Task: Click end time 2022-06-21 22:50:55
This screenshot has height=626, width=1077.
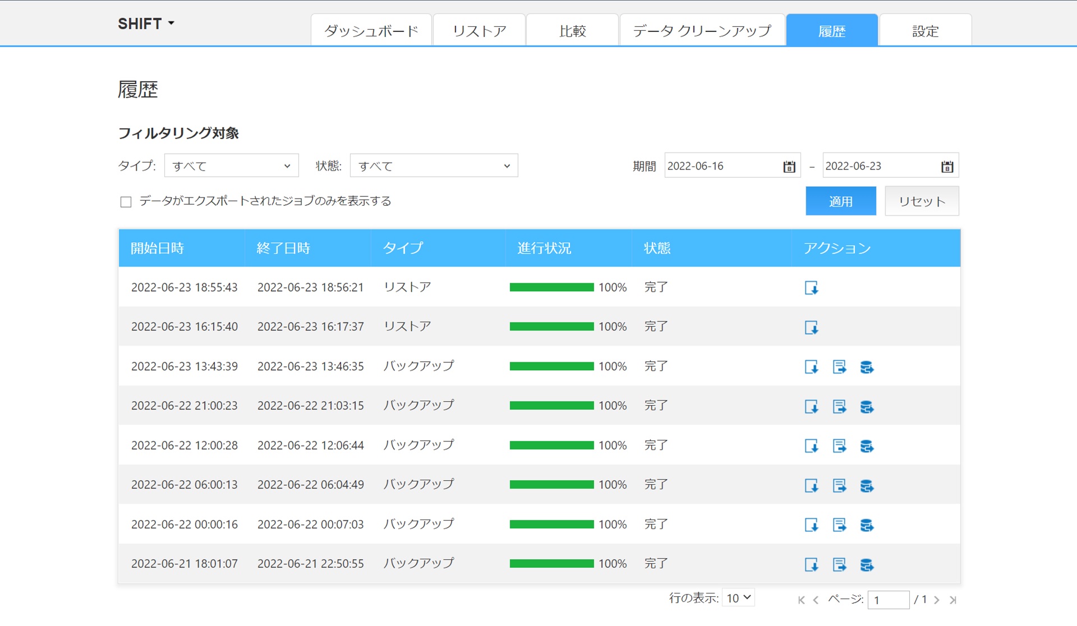Action: click(310, 564)
